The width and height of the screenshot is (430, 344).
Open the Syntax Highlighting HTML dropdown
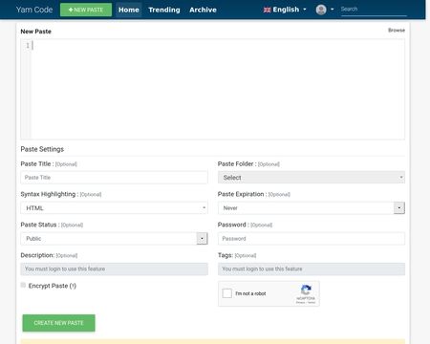point(114,208)
